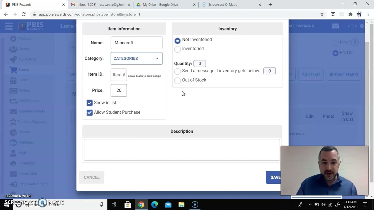Open File Explorer from taskbar
374x210 pixels.
181,205
